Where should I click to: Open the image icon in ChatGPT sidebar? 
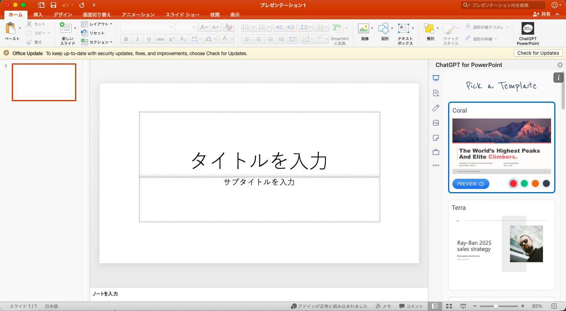click(x=436, y=123)
